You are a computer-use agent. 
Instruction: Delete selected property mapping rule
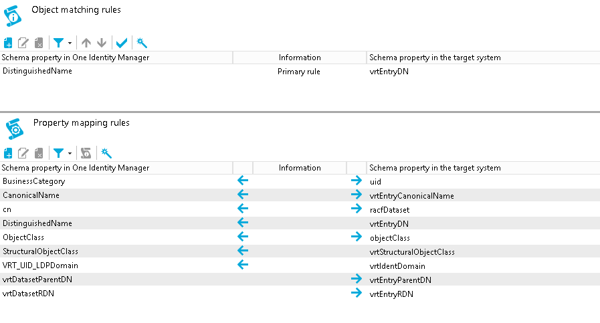39,153
